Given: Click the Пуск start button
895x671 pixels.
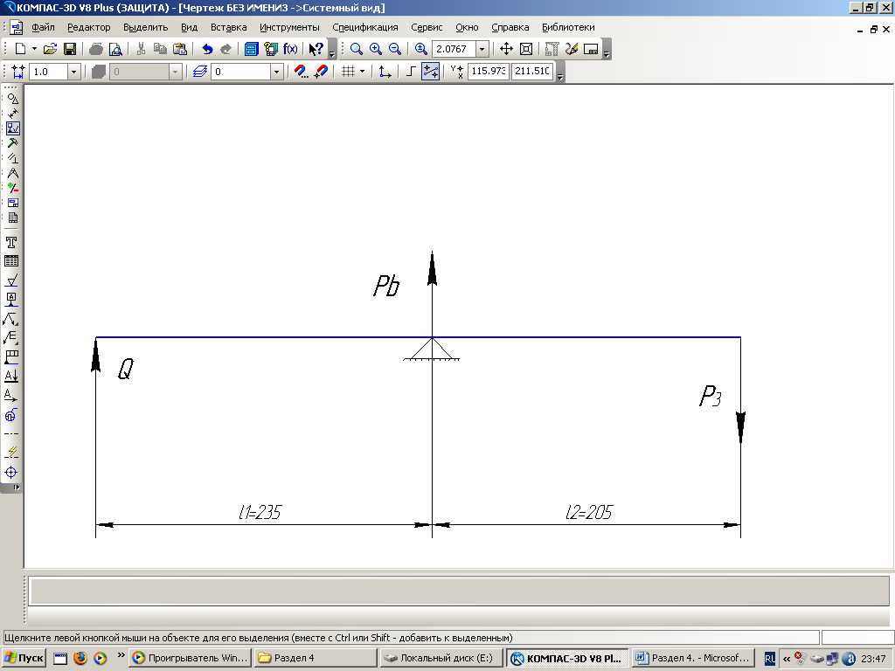Looking at the screenshot, I should [24, 658].
